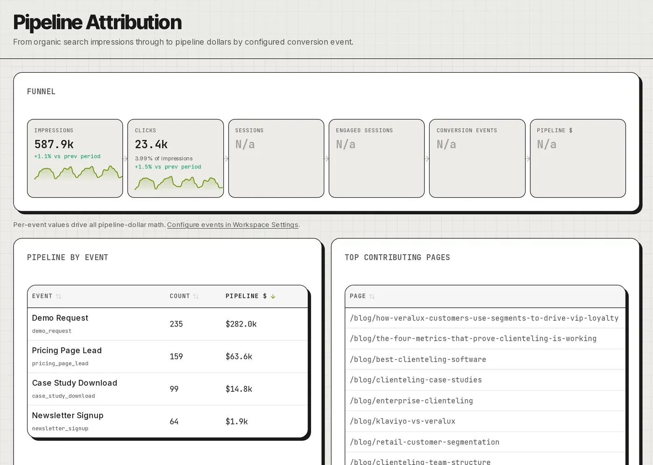
Task: Click the 23.4k clicks value
Action: pyautogui.click(x=151, y=145)
